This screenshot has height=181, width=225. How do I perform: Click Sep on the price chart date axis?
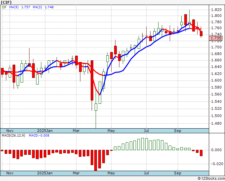click(178, 131)
